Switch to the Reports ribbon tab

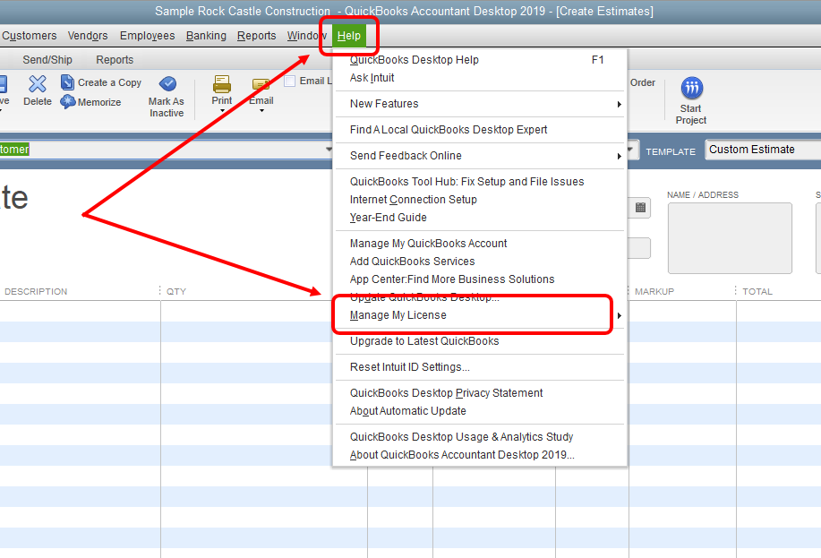[x=115, y=60]
